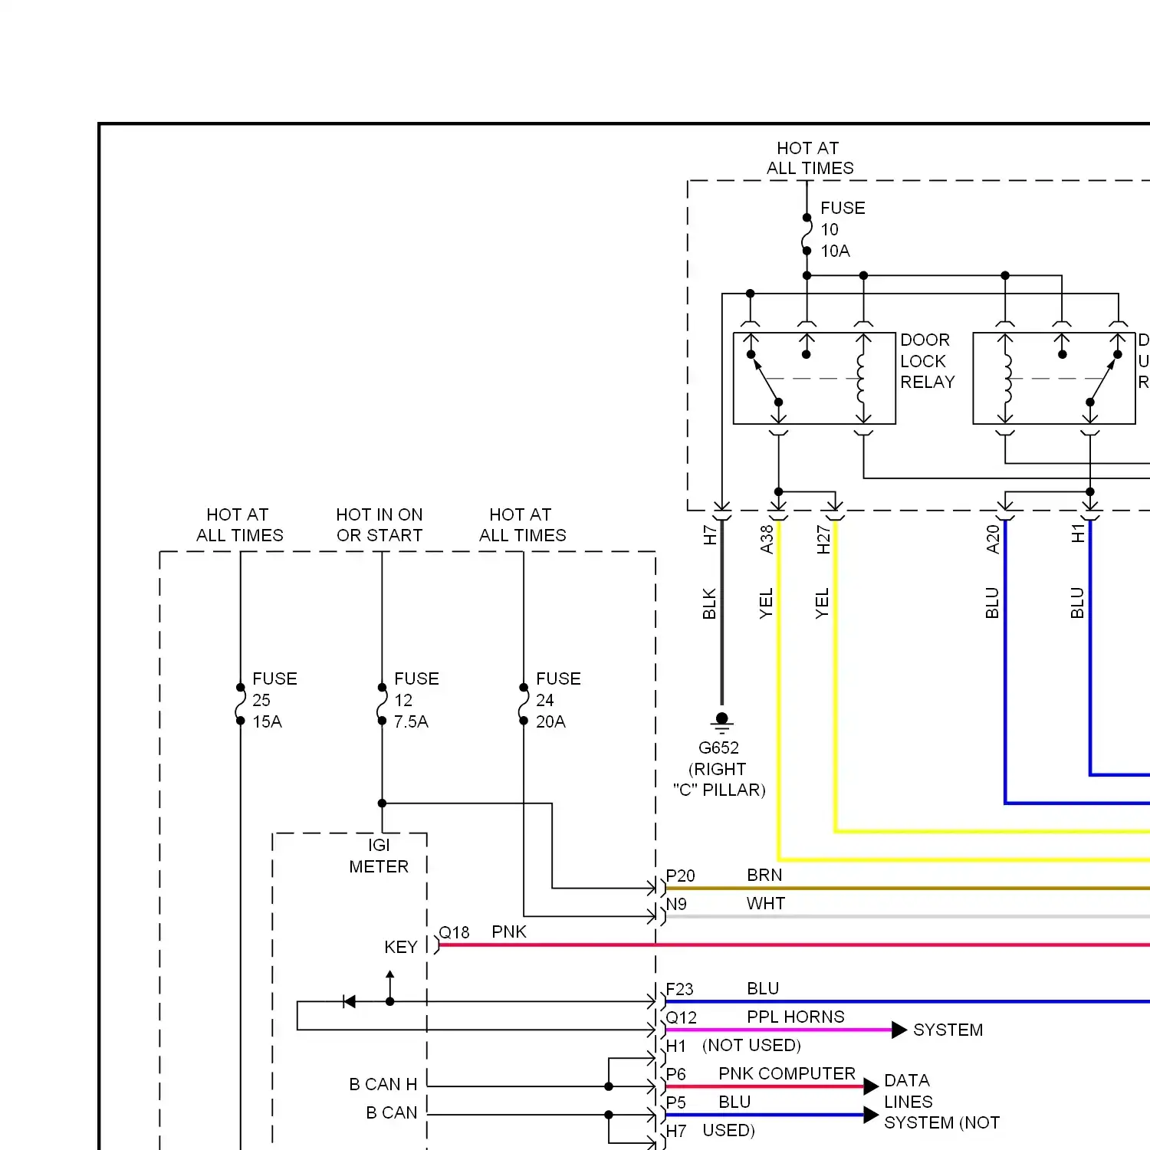Screen dimensions: 1150x1150
Task: Click connector pin label 'F23'
Action: point(679,989)
